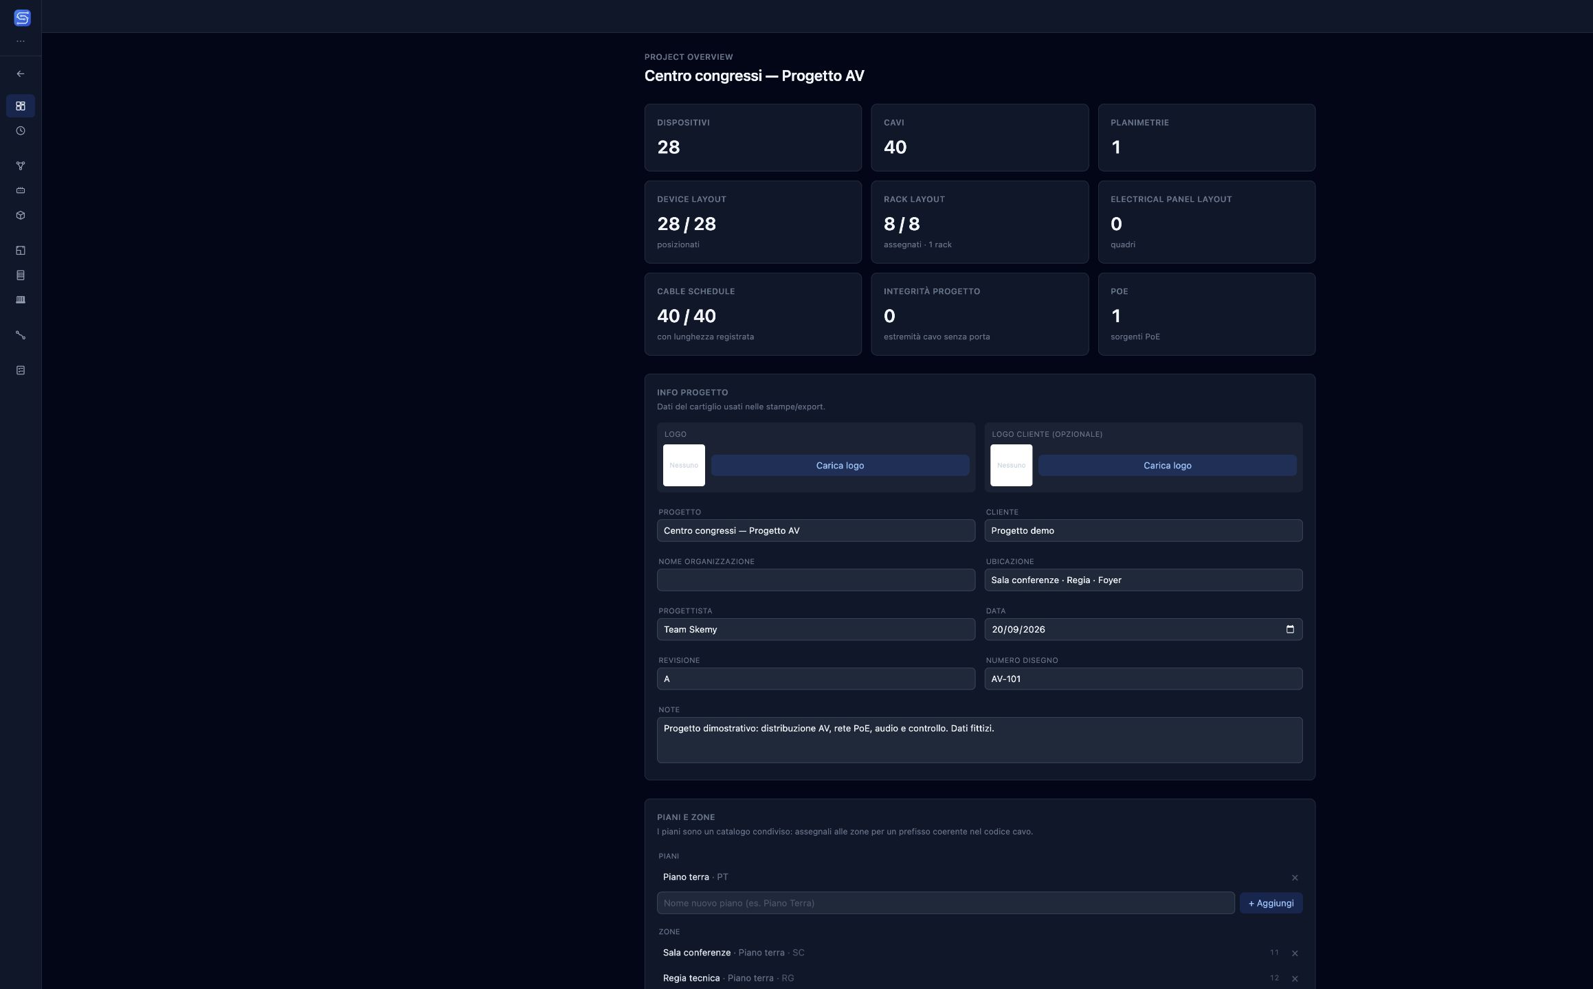This screenshot has width=1593, height=989.
Task: Open the electrical panel sidebar icon
Action: coord(21,299)
